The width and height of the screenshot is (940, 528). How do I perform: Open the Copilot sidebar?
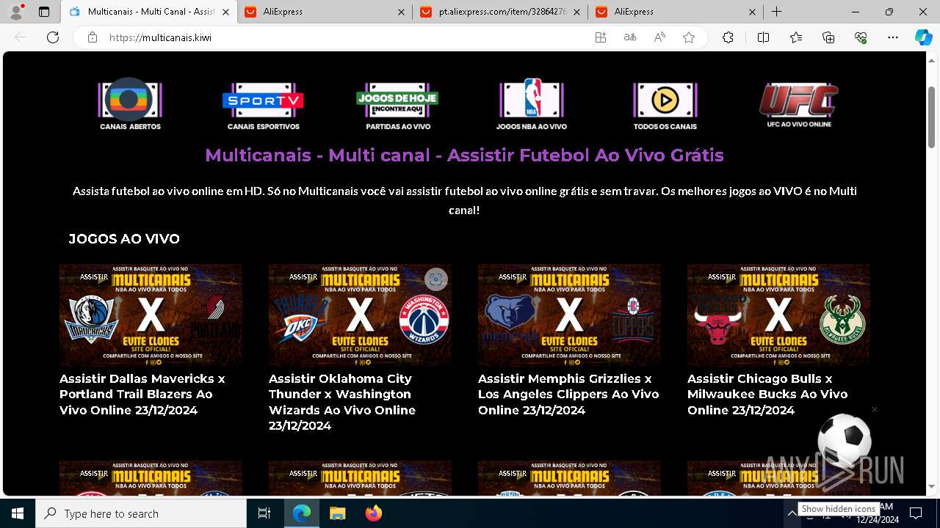point(923,37)
